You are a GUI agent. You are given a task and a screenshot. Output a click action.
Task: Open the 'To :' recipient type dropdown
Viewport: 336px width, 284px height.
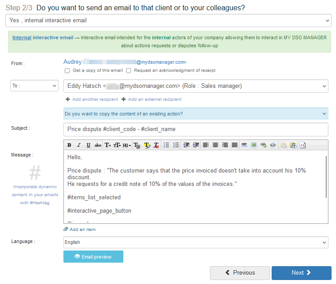[x=34, y=86]
